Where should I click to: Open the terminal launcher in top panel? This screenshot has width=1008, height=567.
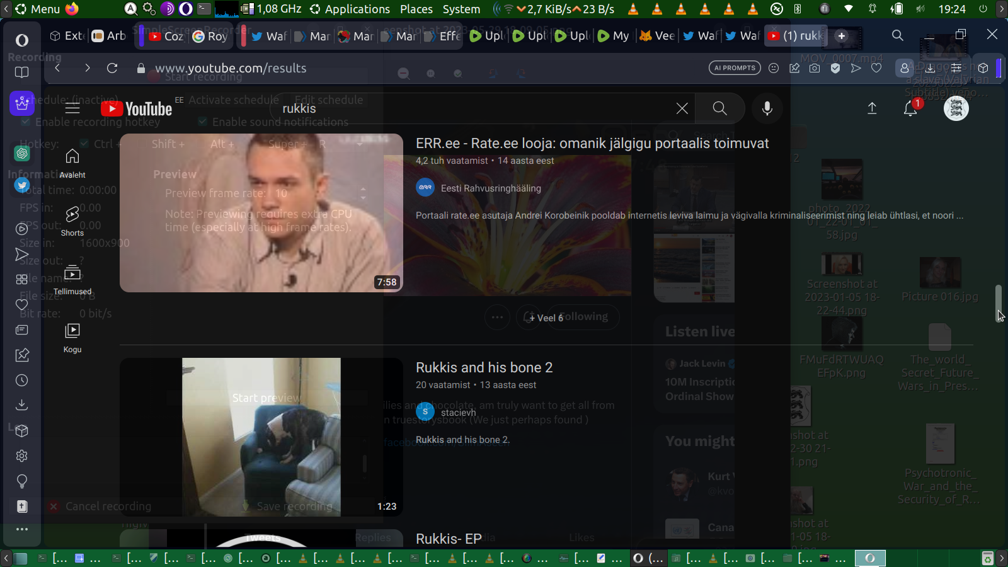click(204, 9)
